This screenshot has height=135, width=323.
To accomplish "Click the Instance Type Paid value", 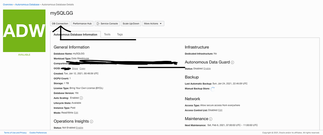I will click(73, 108).
